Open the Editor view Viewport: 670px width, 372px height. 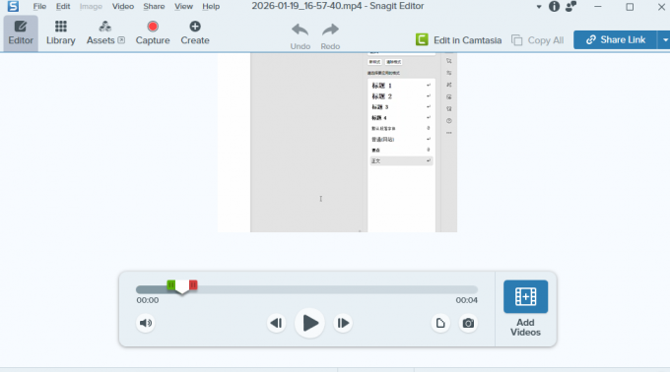pyautogui.click(x=21, y=33)
